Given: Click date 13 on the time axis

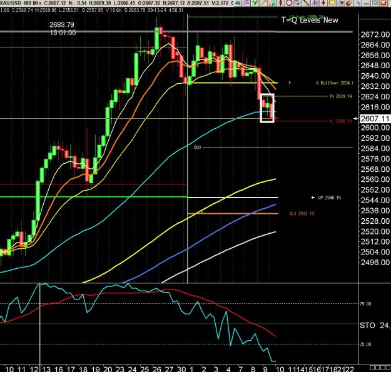Looking at the screenshot, I should 46,369.
